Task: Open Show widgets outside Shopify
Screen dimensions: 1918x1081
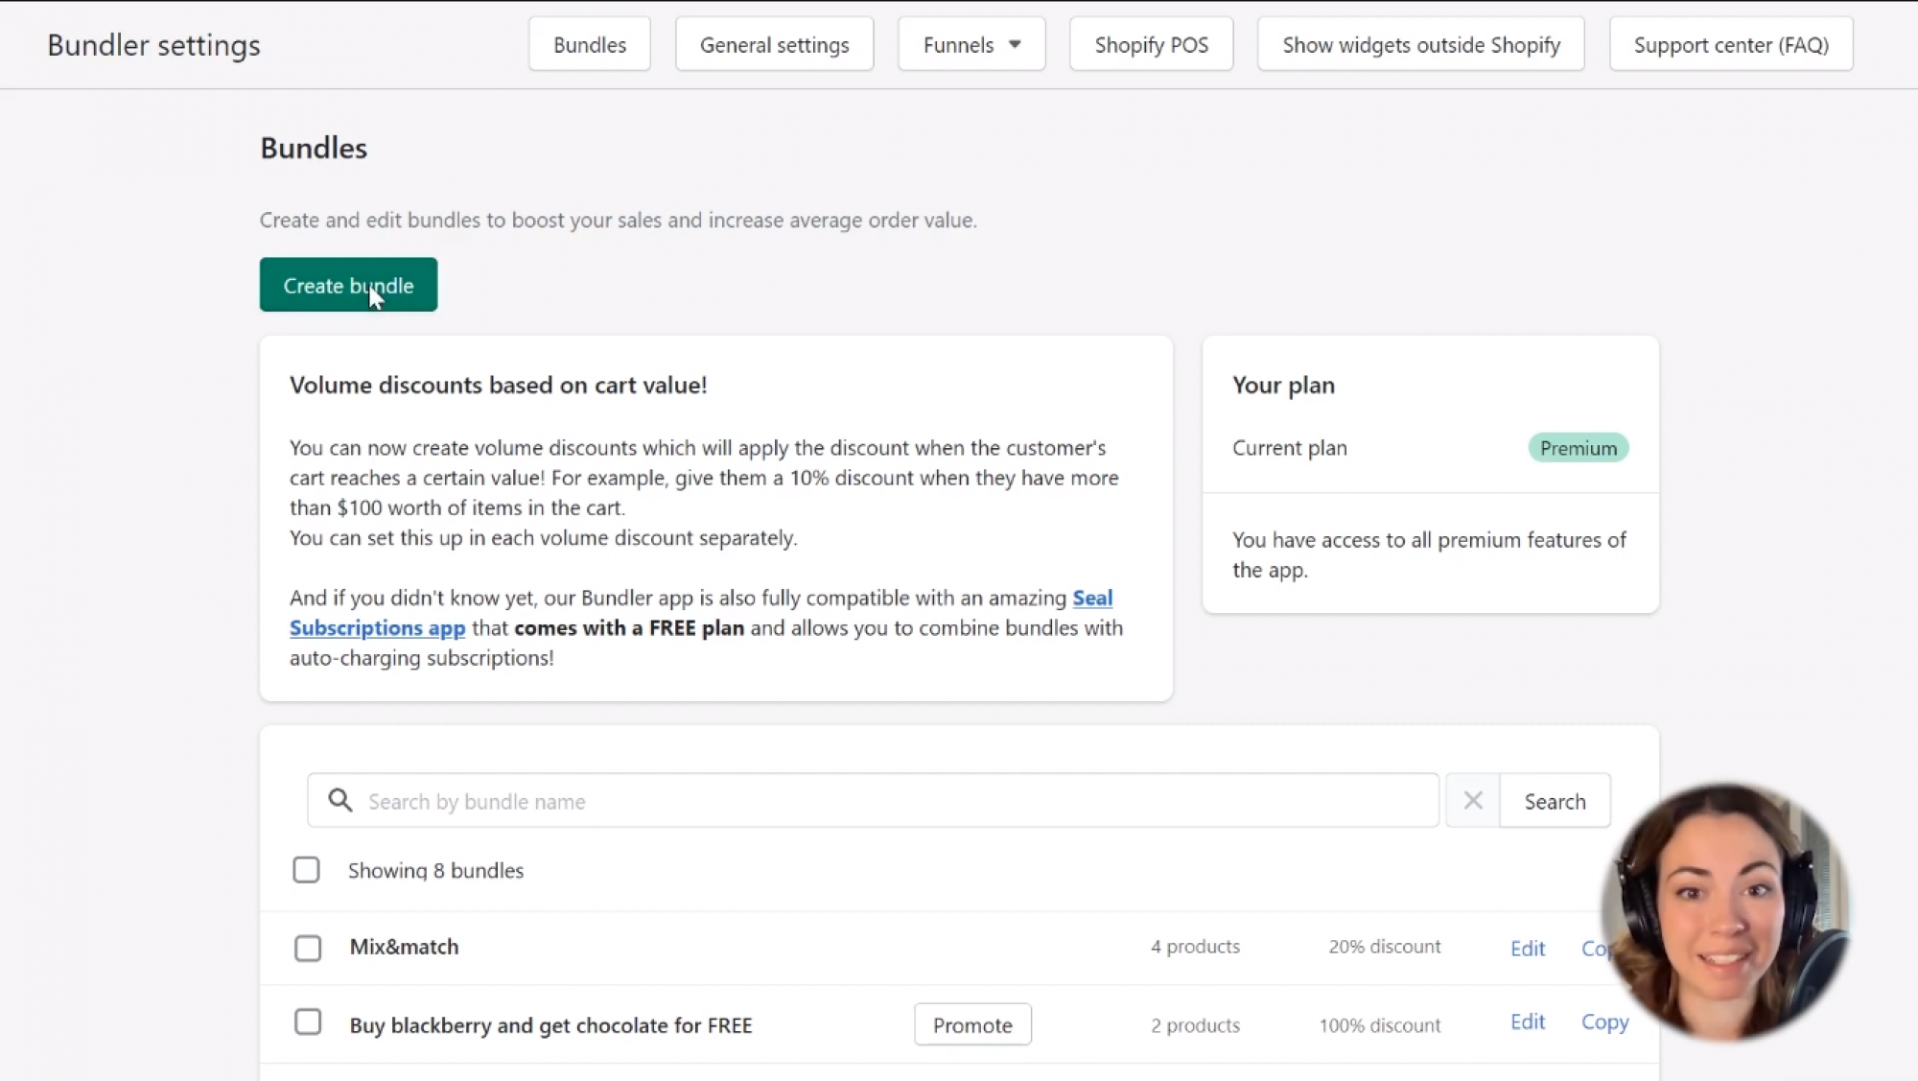Action: [x=1420, y=44]
